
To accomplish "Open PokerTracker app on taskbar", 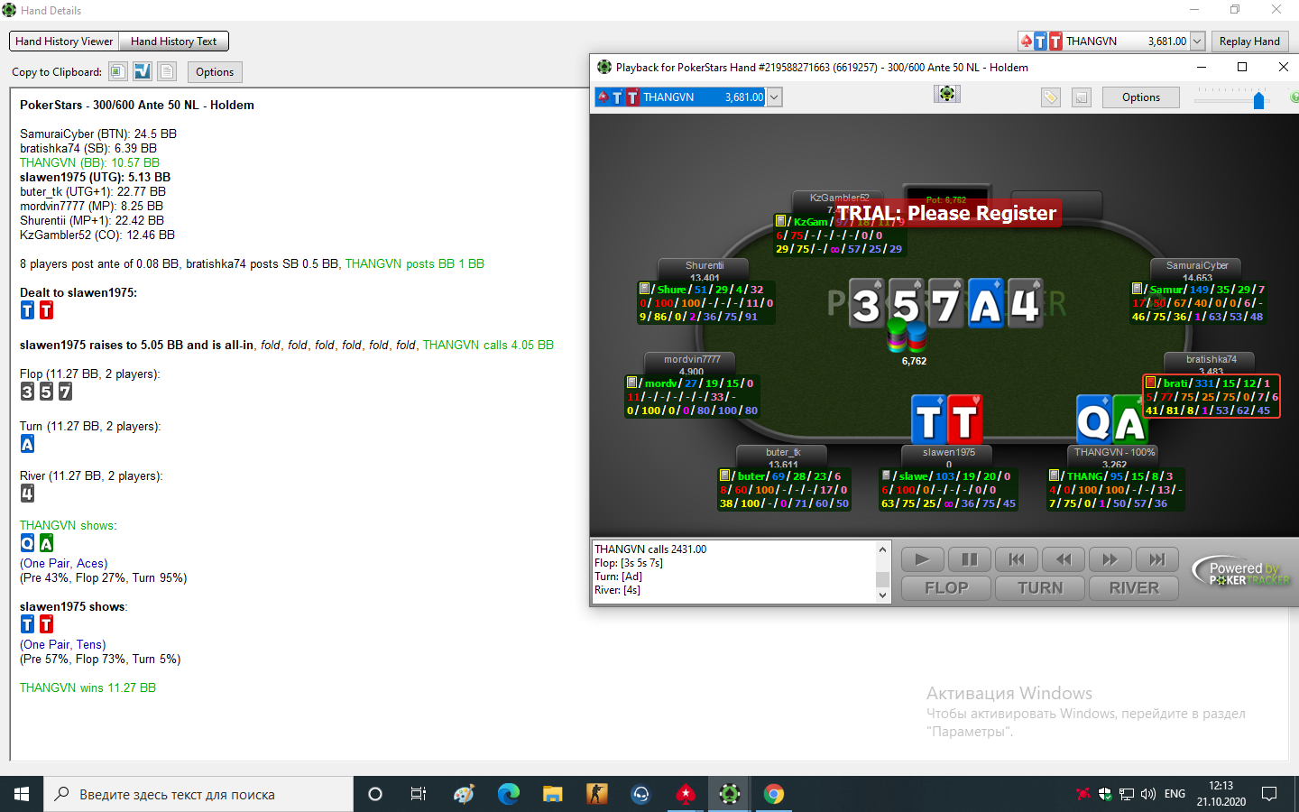I will tap(730, 794).
